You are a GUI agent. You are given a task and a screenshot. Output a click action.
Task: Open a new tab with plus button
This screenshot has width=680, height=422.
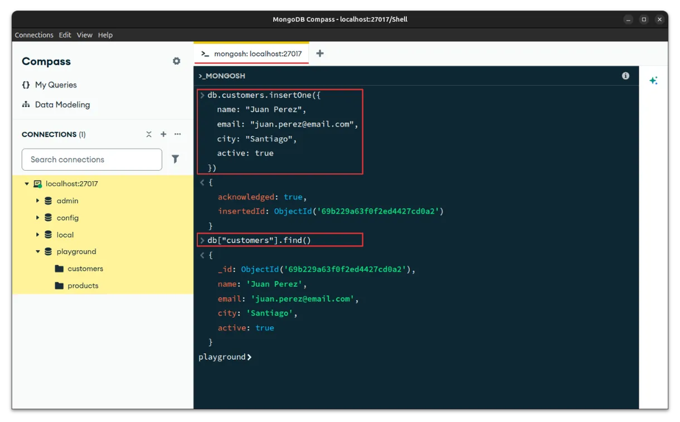320,54
